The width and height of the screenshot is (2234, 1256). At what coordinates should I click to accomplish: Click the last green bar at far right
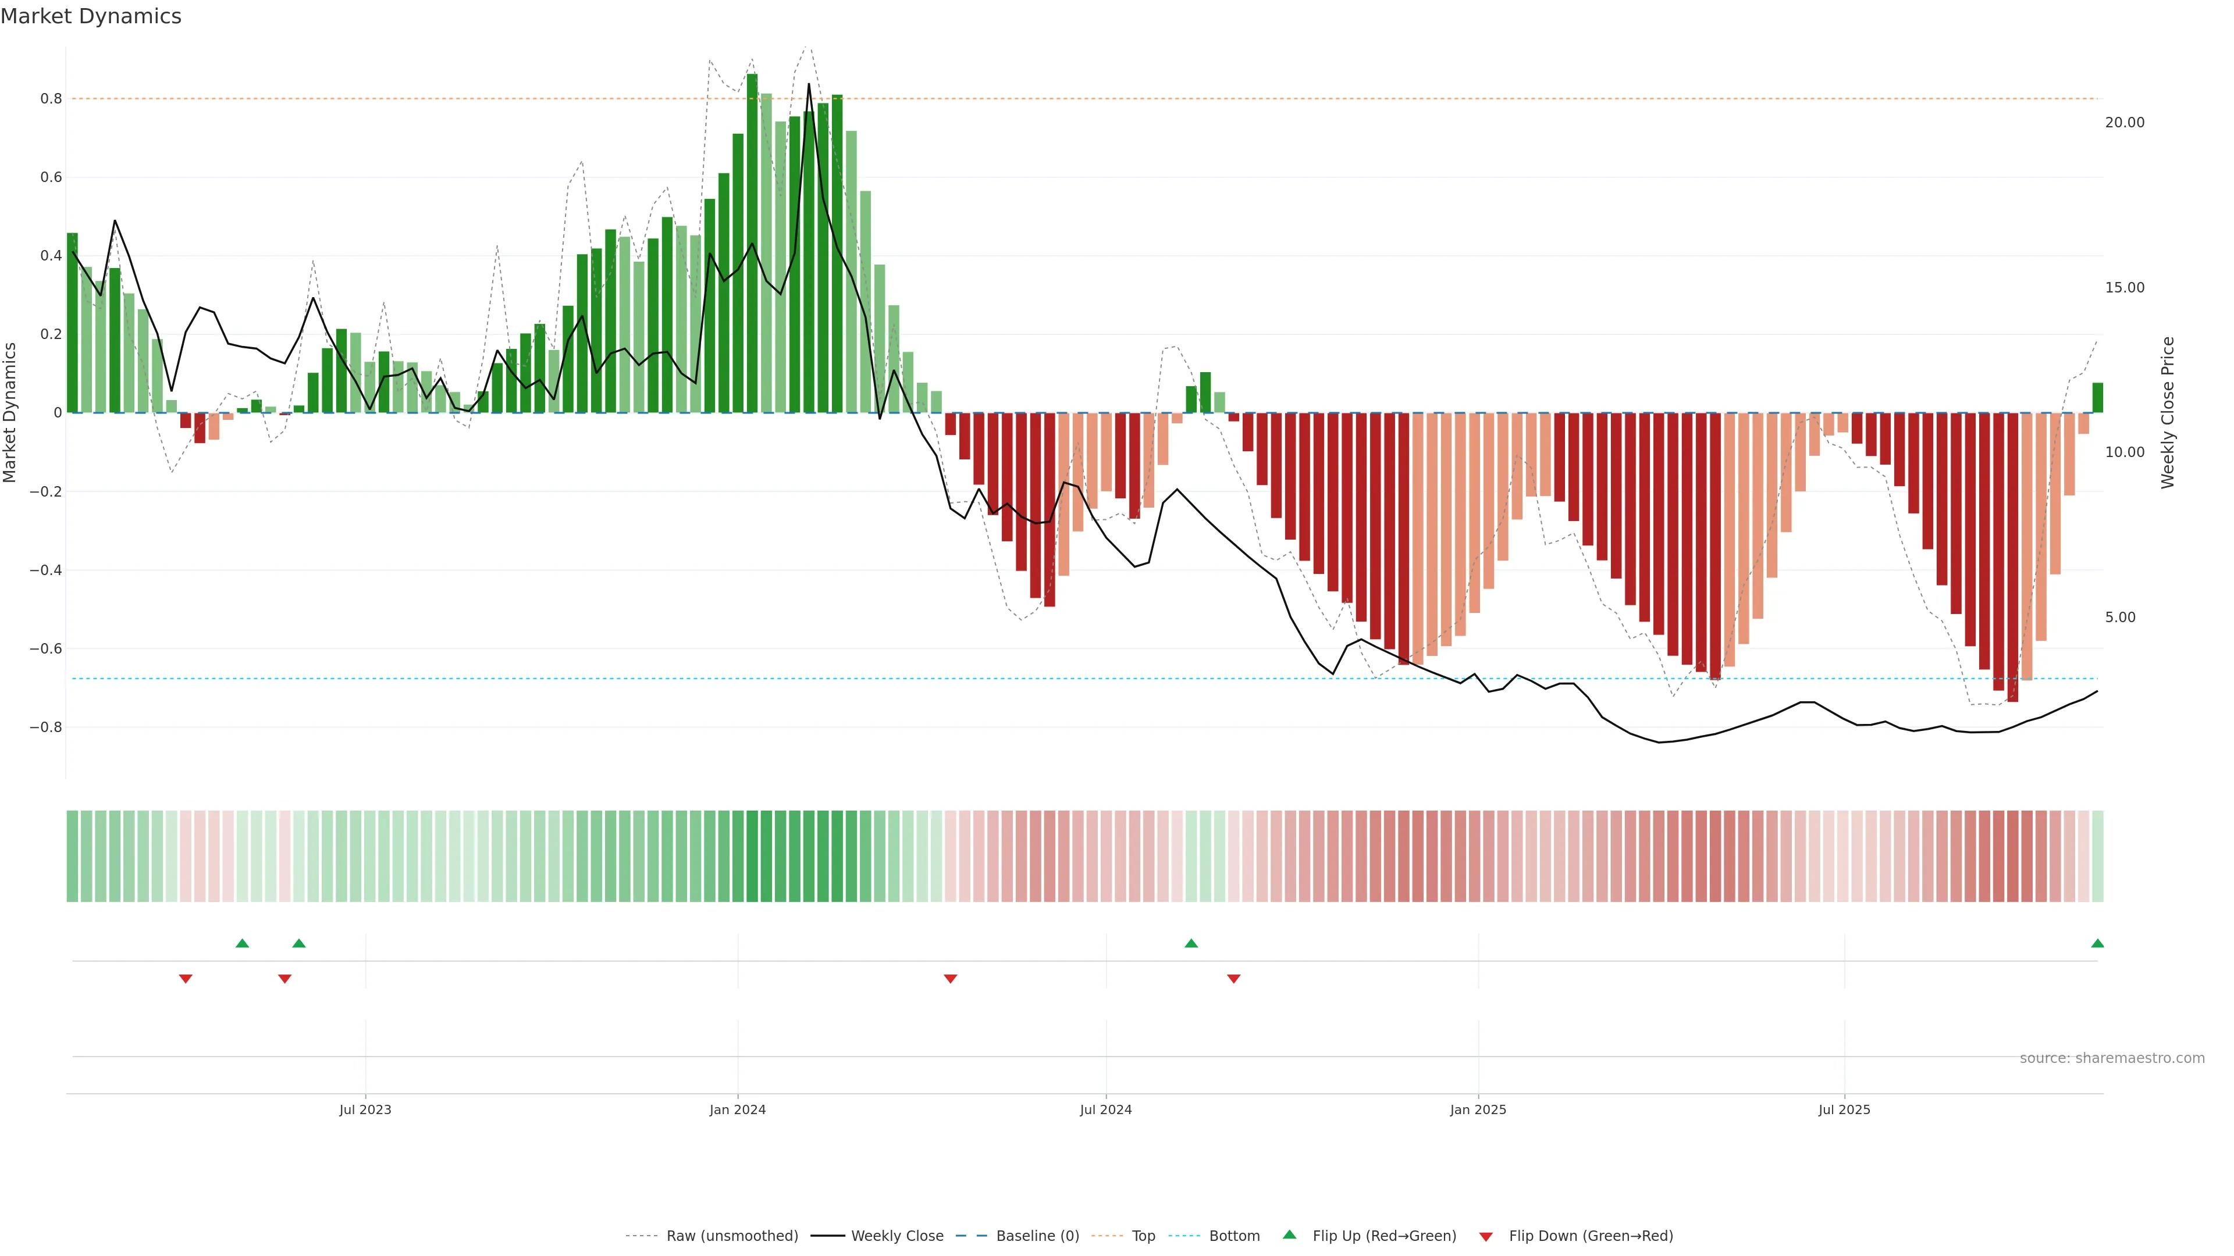pyautogui.click(x=2097, y=398)
